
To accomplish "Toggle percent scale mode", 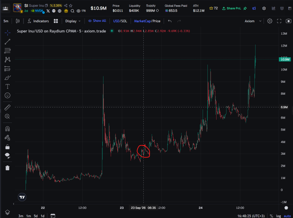I will pyautogui.click(x=271, y=216).
